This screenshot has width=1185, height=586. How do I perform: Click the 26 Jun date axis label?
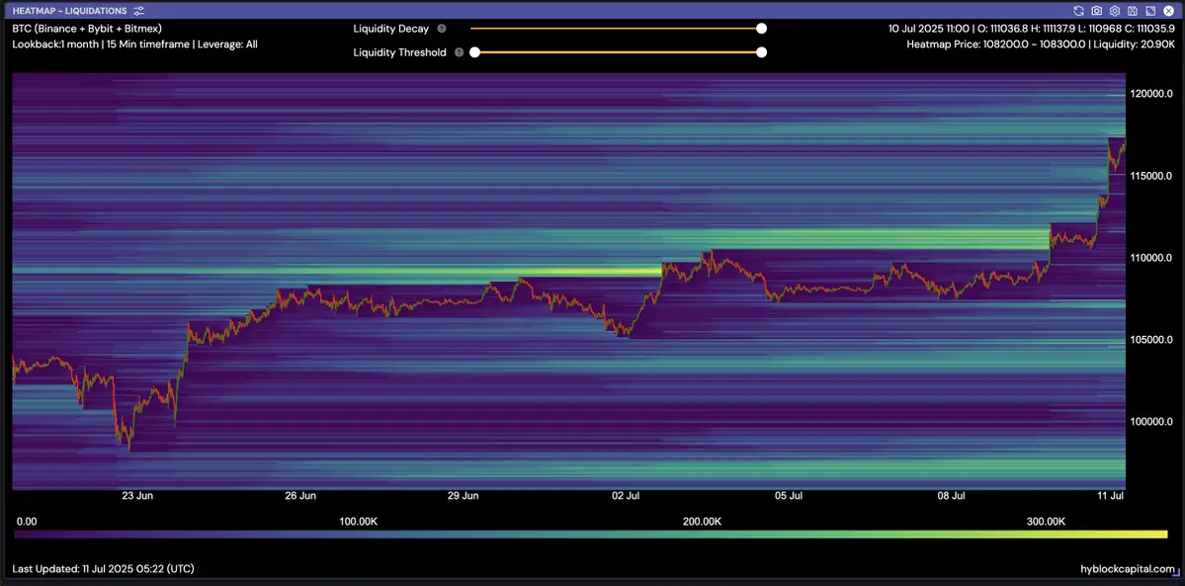(300, 496)
